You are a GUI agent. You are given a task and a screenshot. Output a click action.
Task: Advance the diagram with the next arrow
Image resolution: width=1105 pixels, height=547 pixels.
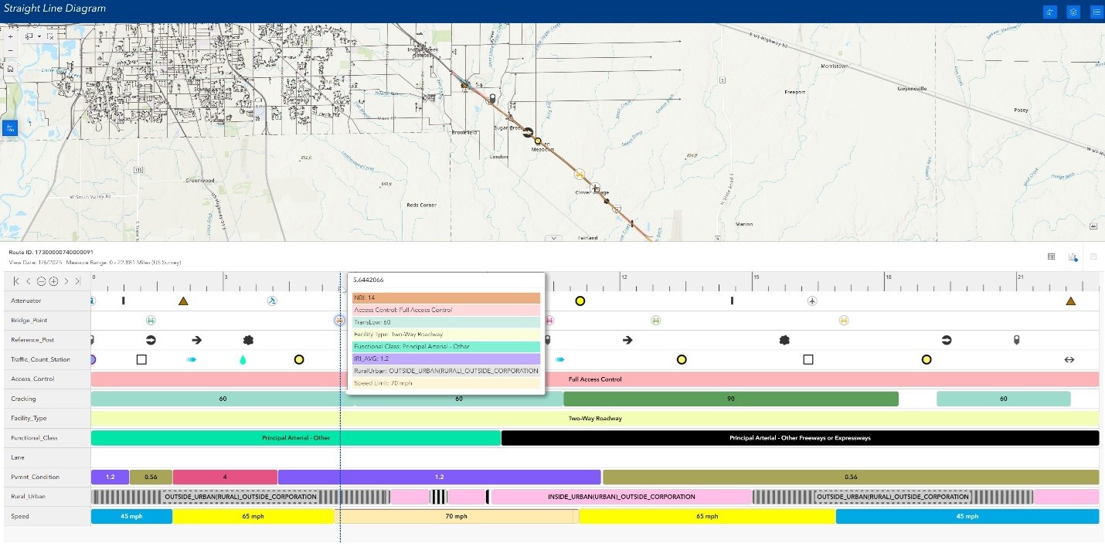[x=66, y=280]
